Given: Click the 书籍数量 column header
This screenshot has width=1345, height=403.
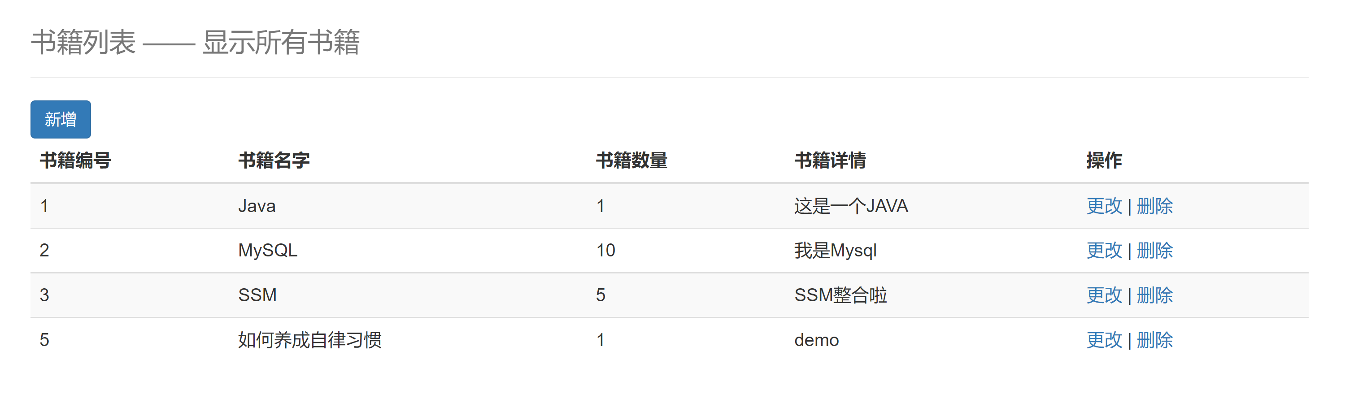Looking at the screenshot, I should coord(632,160).
